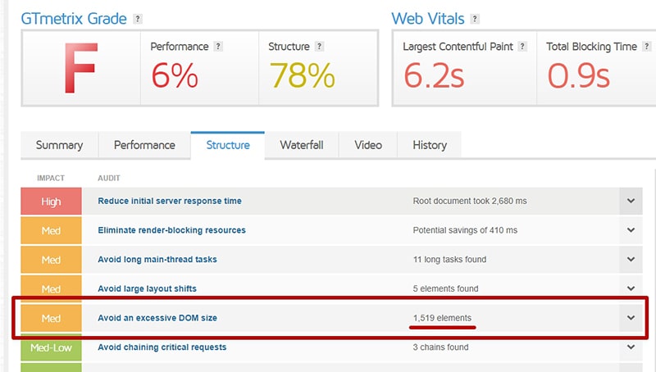The height and width of the screenshot is (372, 656).
Task: Click help icon beside Structure score
Action: (x=320, y=47)
